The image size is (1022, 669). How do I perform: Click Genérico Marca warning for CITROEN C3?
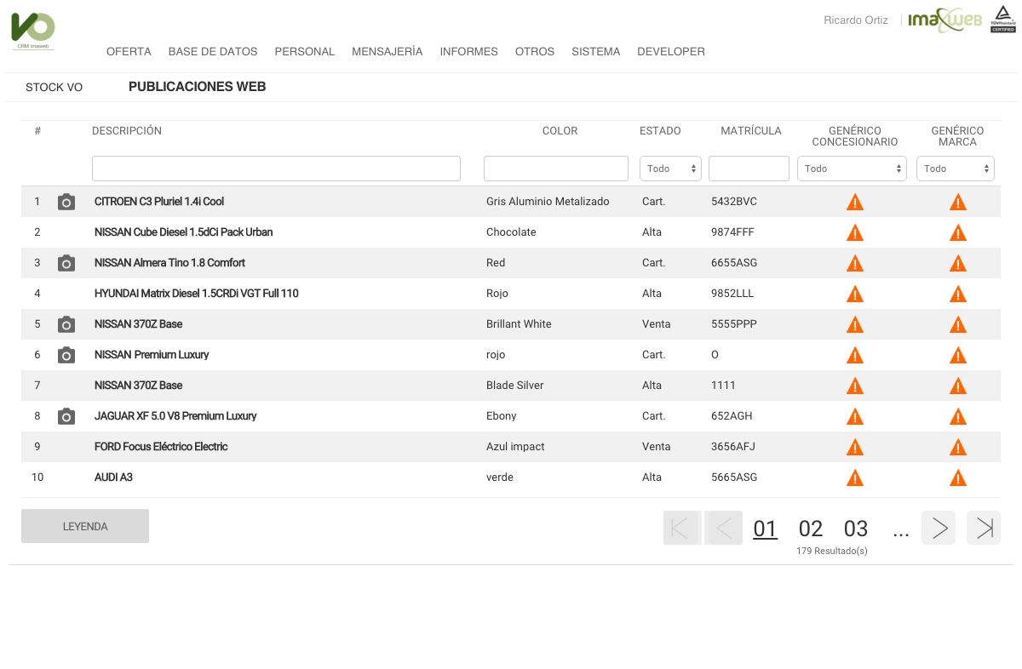(x=958, y=202)
